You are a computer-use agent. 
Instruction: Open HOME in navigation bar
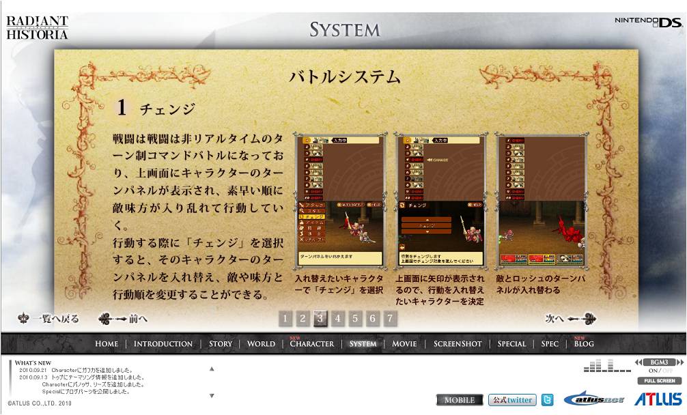(x=107, y=343)
